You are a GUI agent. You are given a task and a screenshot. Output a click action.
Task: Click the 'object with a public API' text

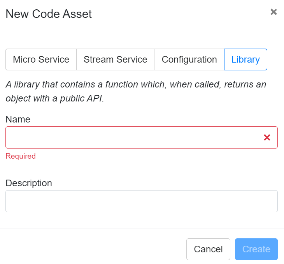pyautogui.click(x=55, y=98)
